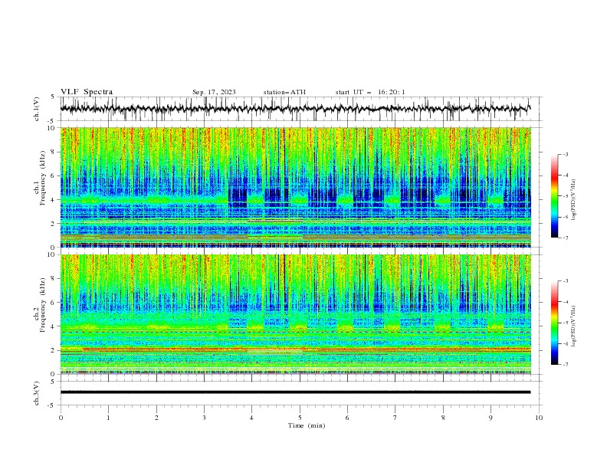Click the "-7" value on lower colorbar

pos(566,365)
